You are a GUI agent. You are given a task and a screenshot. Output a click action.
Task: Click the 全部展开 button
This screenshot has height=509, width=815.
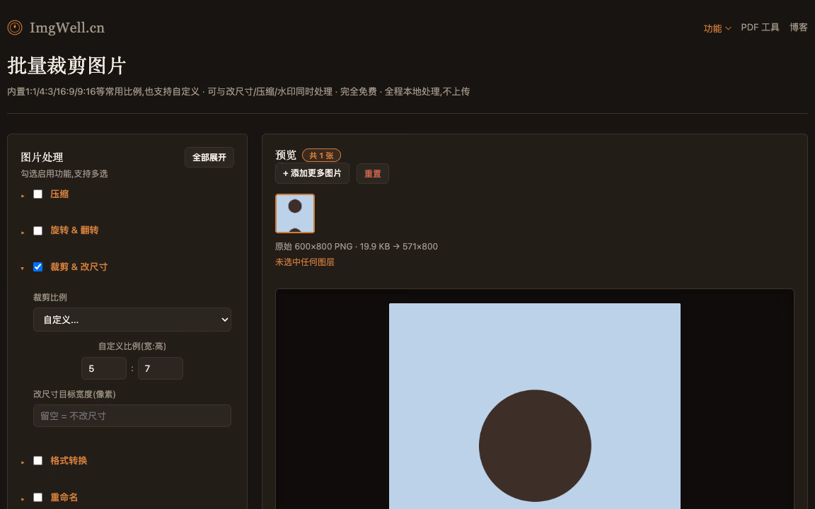(209, 158)
